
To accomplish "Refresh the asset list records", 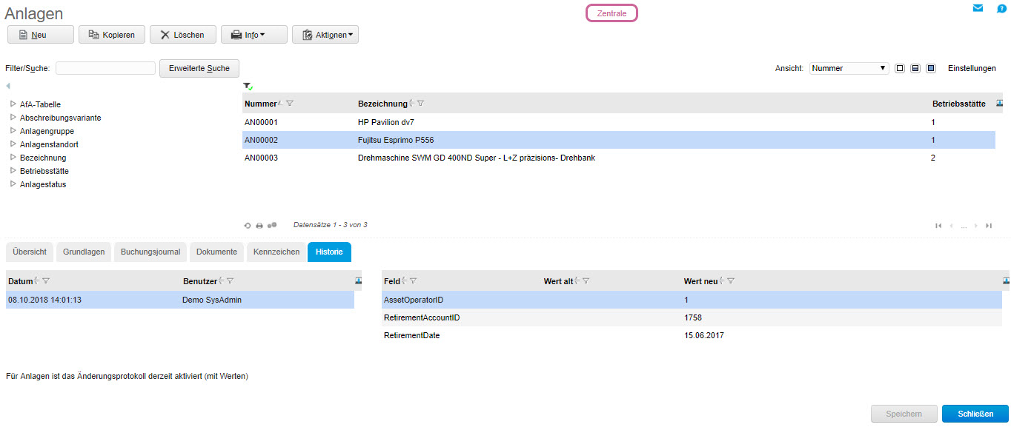I will point(248,225).
